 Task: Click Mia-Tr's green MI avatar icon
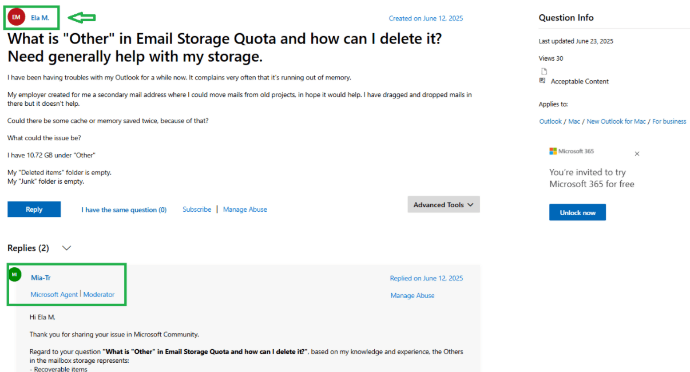coord(15,274)
